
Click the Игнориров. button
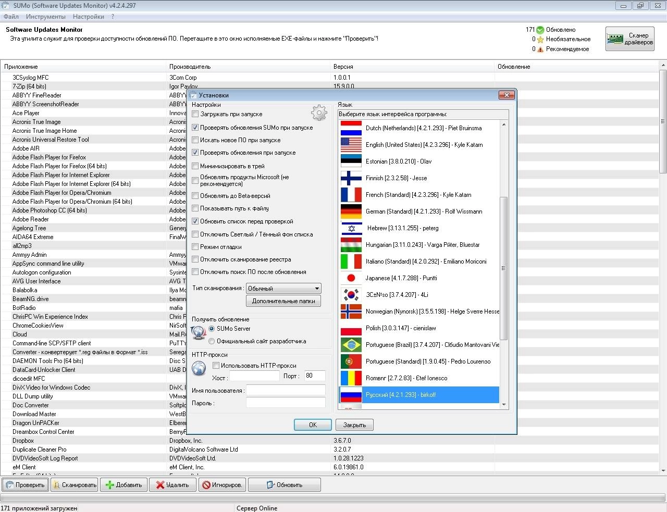coord(222,485)
